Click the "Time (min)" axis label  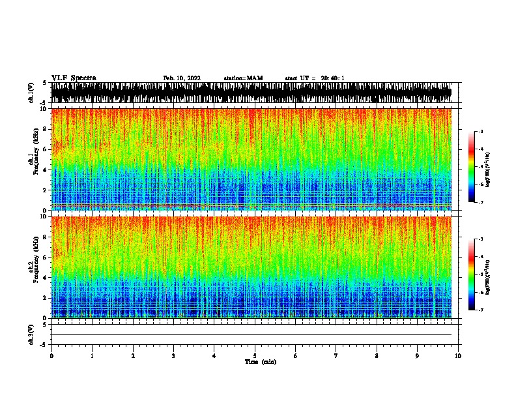261,362
